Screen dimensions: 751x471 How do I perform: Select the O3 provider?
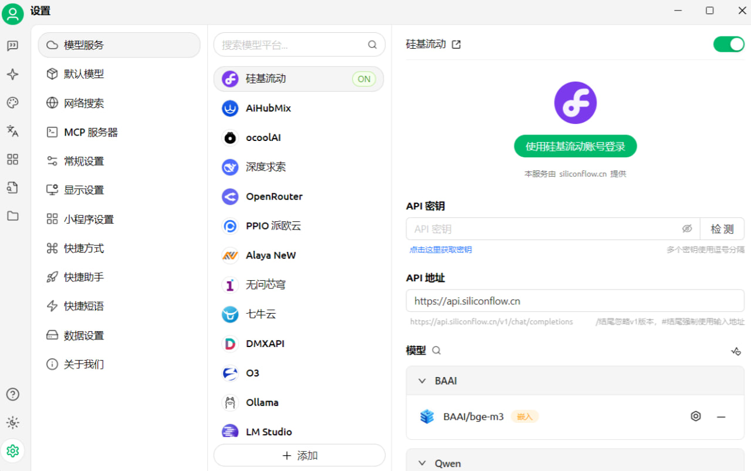299,373
